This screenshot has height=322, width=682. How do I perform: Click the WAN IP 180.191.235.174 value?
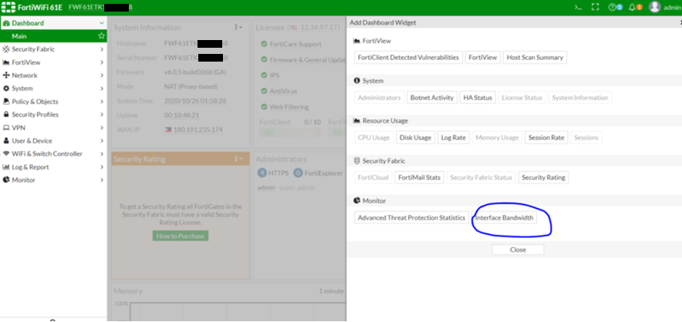[x=198, y=129]
